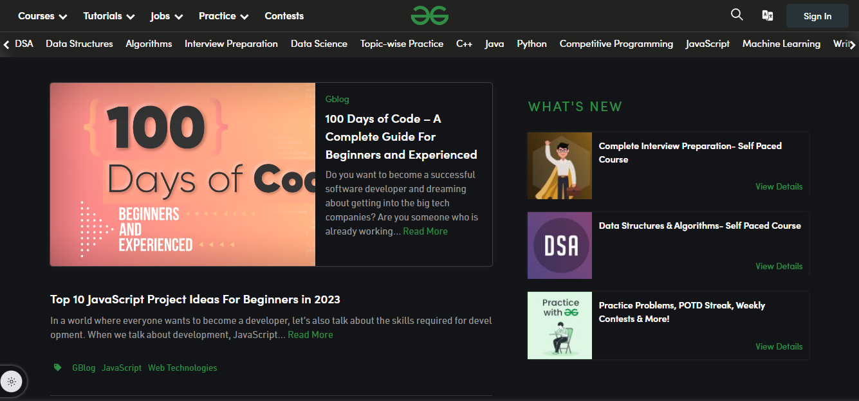Open the DSA course thumbnail
Screen dimensions: 859x401
tap(560, 245)
